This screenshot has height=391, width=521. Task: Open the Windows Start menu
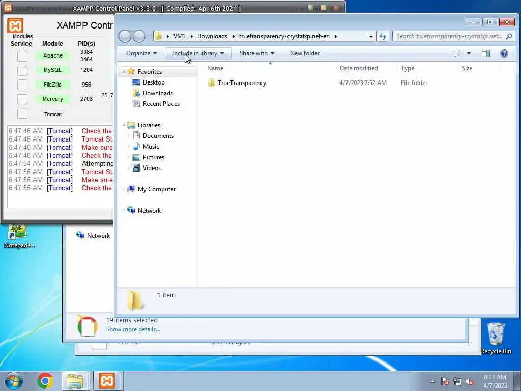point(13,381)
